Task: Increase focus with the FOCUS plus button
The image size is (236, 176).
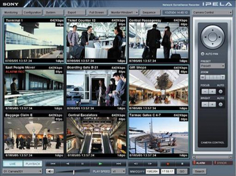Action: point(212,91)
